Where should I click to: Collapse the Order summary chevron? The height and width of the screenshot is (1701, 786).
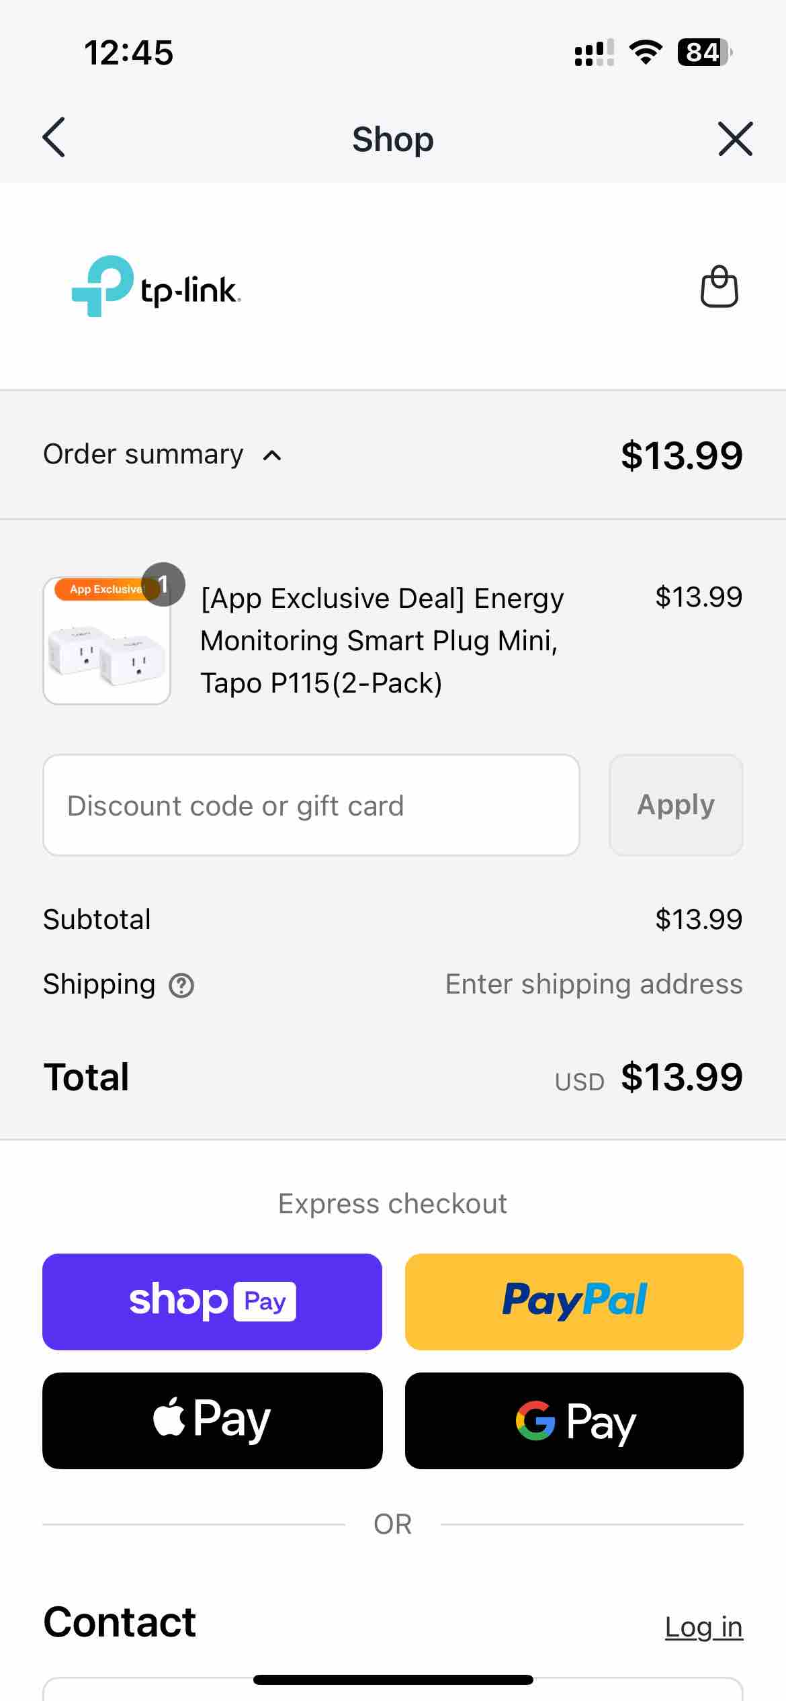(272, 455)
